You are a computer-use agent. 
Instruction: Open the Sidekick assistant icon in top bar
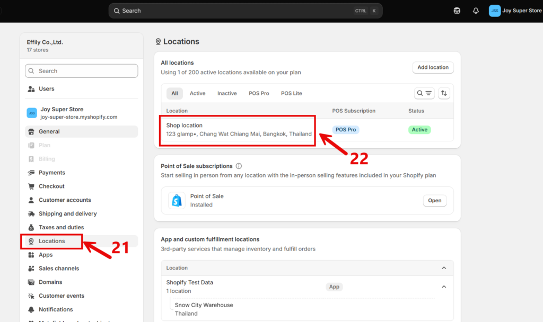tap(457, 11)
